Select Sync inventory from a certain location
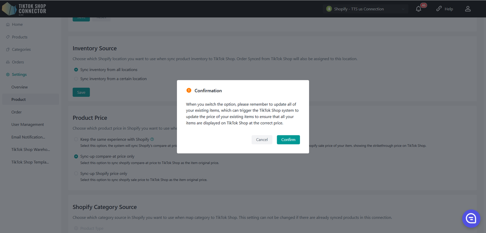 tap(76, 79)
